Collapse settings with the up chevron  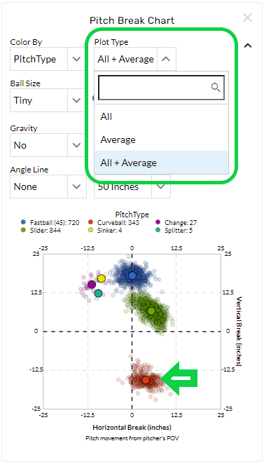pos(248,46)
